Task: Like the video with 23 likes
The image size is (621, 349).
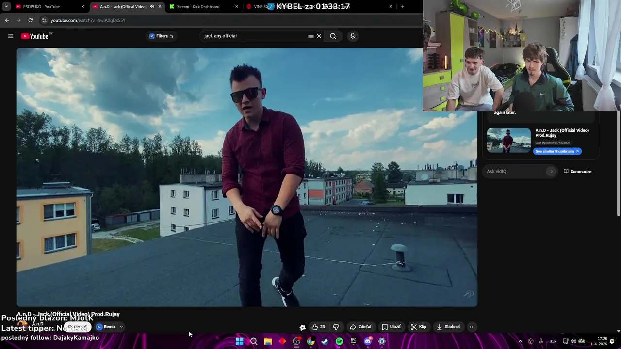Action: pos(318,327)
